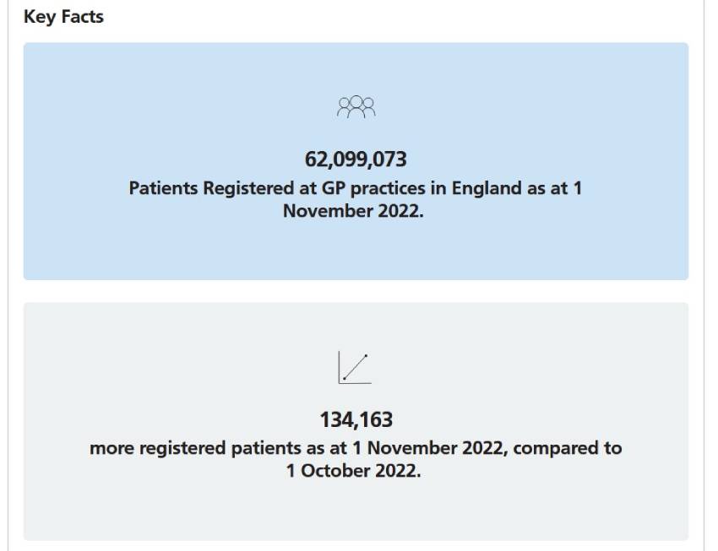The image size is (718, 551).
Task: Click the word Registered in blue card
Action: (248, 188)
